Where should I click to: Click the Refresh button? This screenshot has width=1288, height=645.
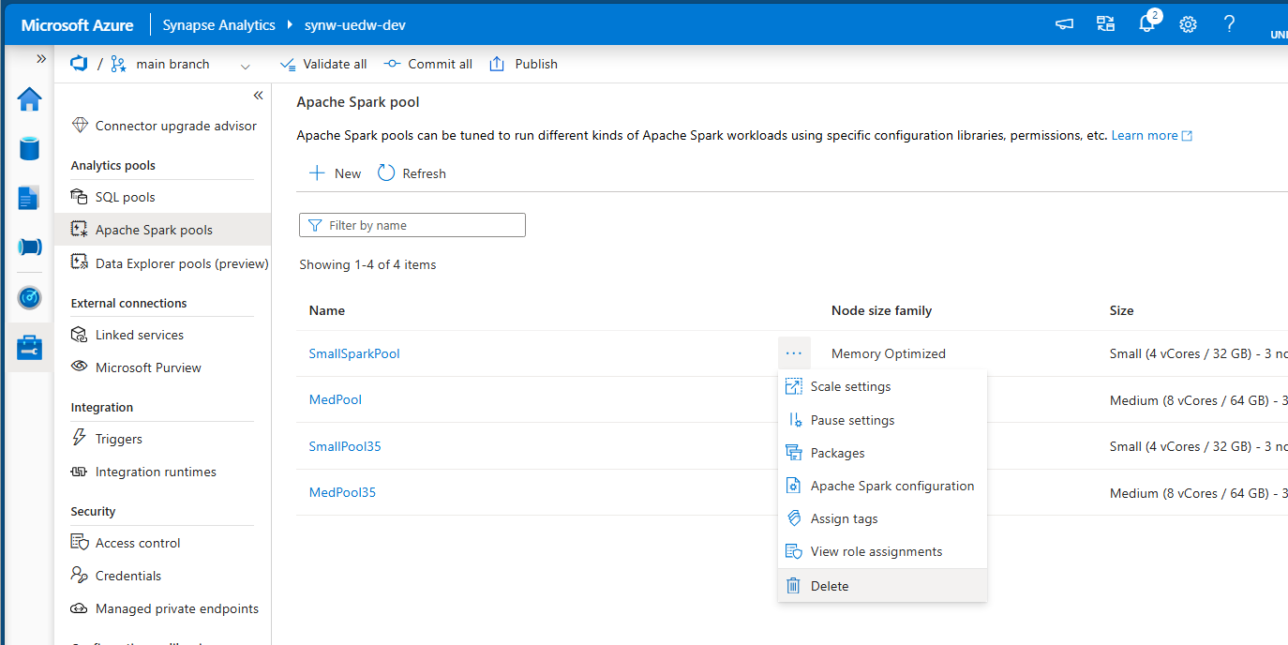[x=412, y=173]
